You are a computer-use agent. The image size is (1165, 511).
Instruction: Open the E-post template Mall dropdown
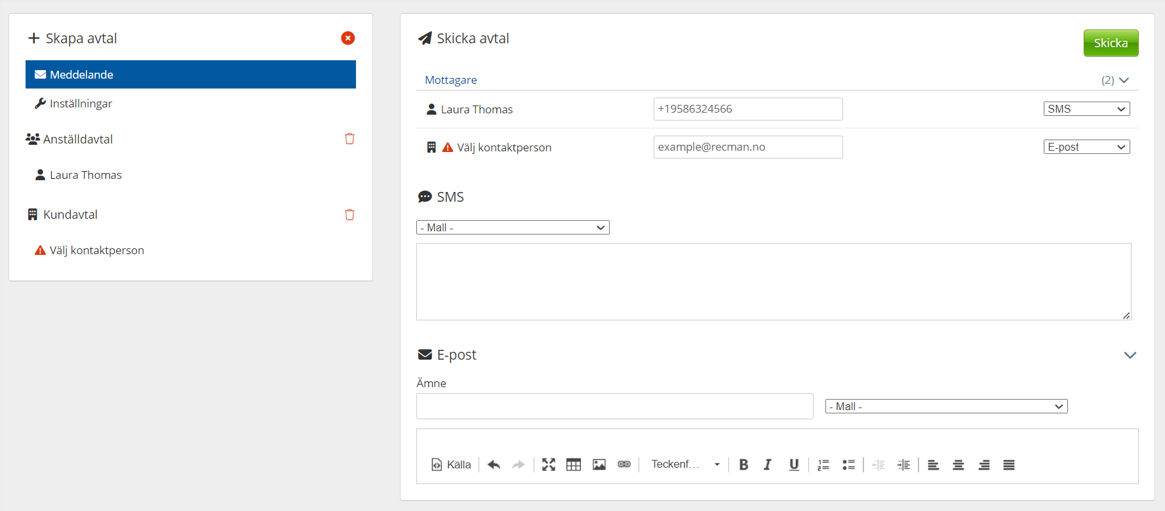(946, 406)
